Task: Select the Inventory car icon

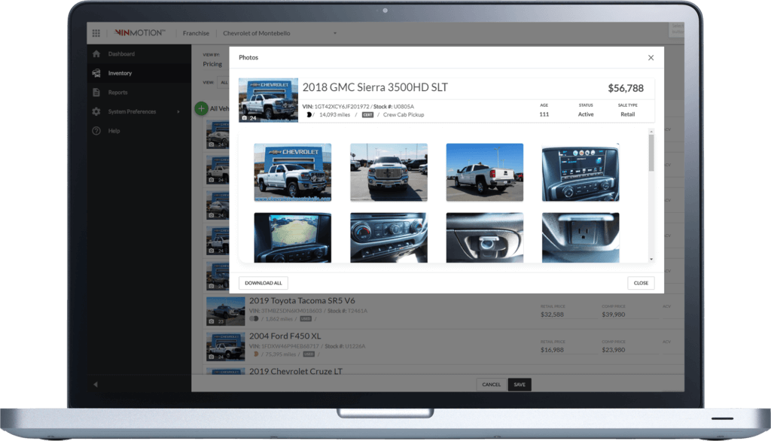Action: [x=96, y=73]
